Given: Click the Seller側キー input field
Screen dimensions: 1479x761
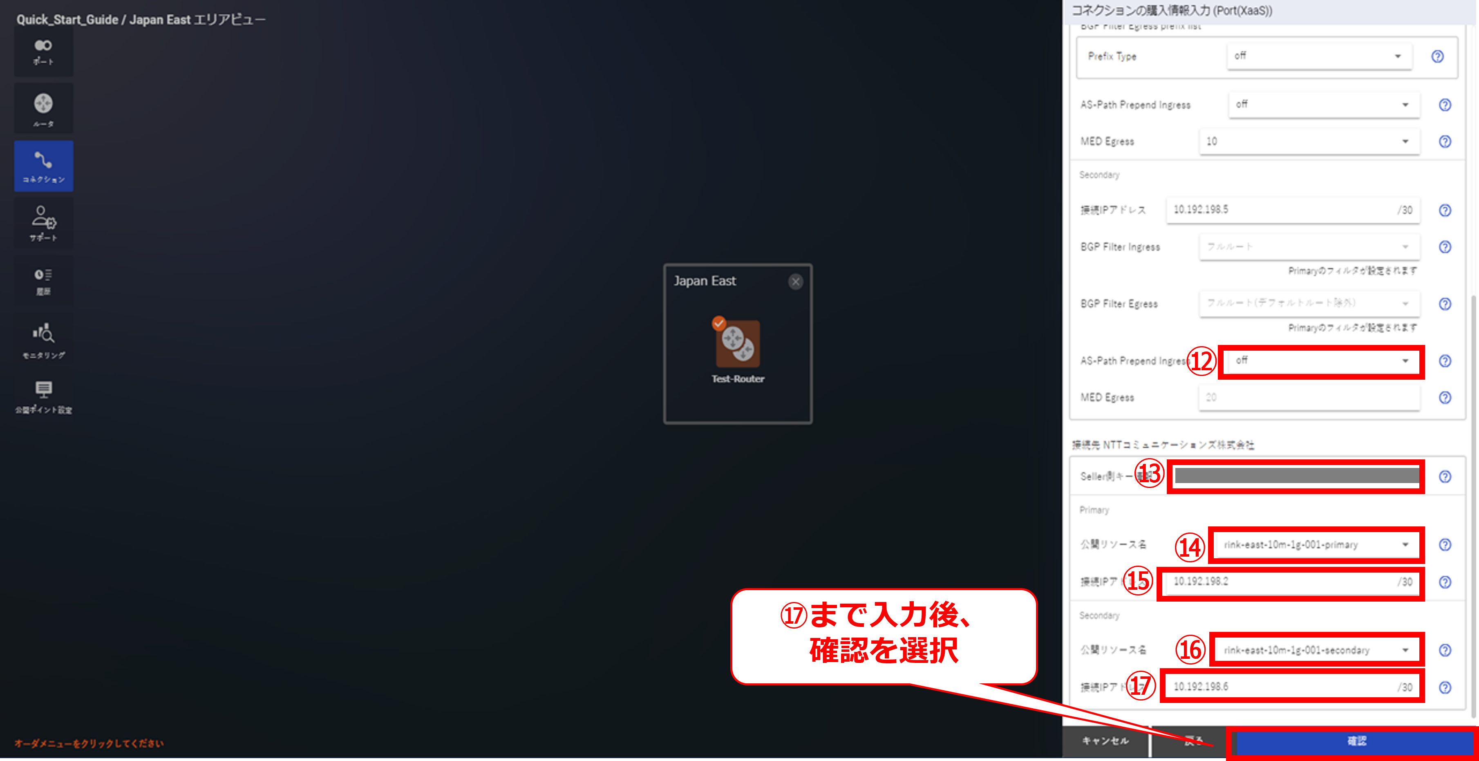Looking at the screenshot, I should point(1296,476).
